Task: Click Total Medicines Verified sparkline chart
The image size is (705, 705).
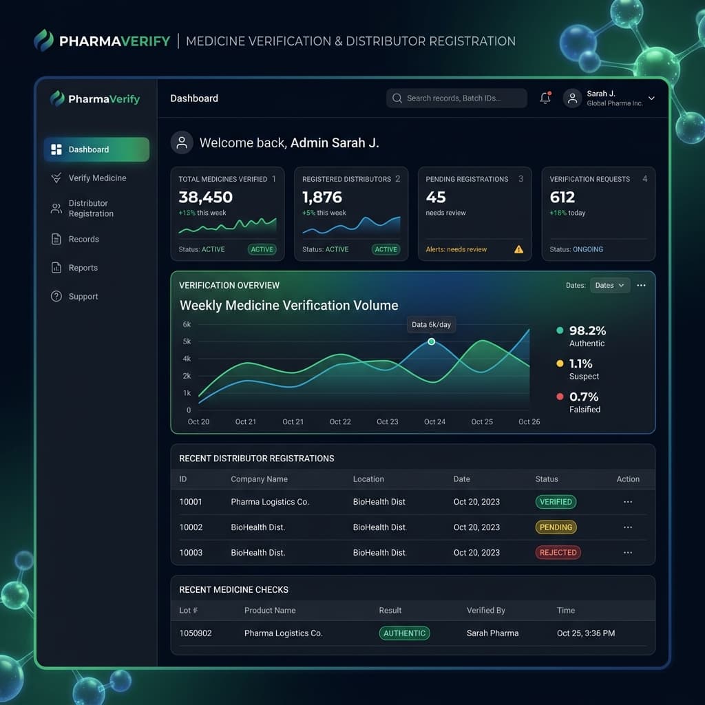Action: [x=227, y=226]
